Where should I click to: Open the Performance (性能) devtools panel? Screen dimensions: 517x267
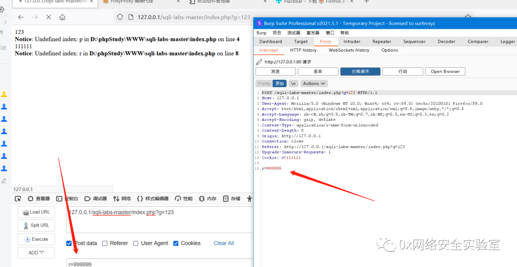184,198
